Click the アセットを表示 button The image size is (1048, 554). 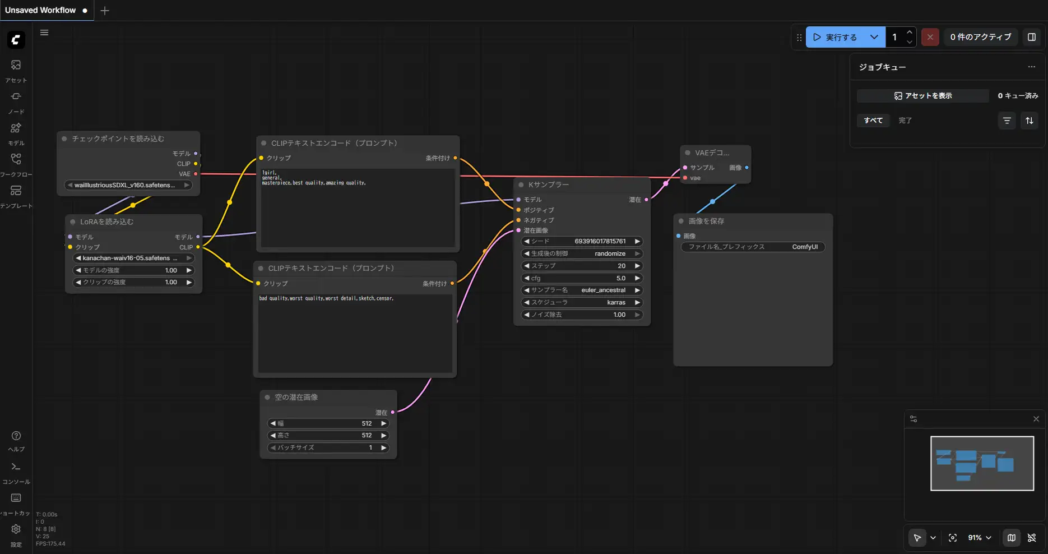[922, 96]
